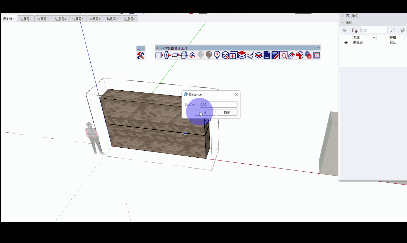Click the 搜索 tag search box
This screenshot has height=243, width=407.
click(374, 30)
